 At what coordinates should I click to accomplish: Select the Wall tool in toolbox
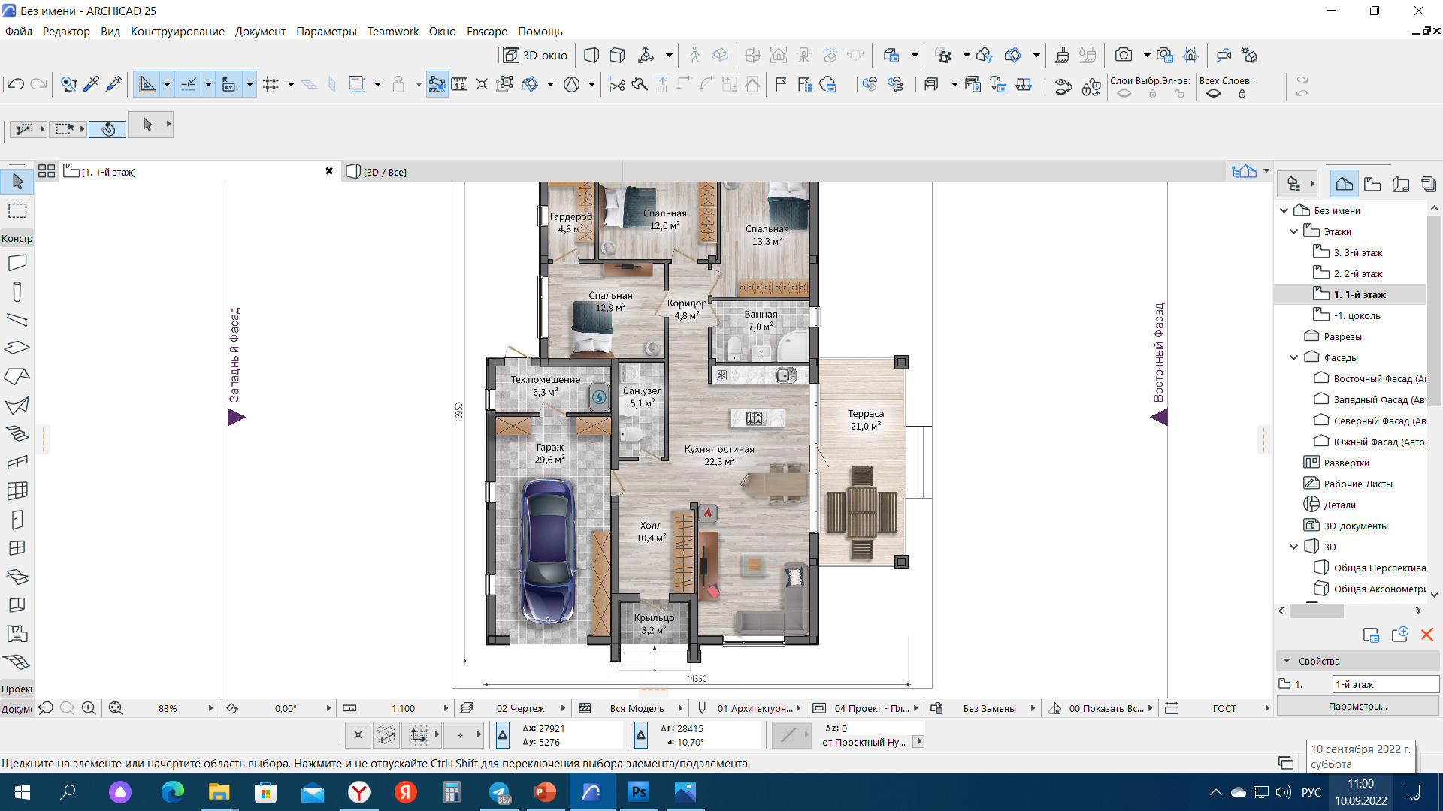(x=17, y=263)
